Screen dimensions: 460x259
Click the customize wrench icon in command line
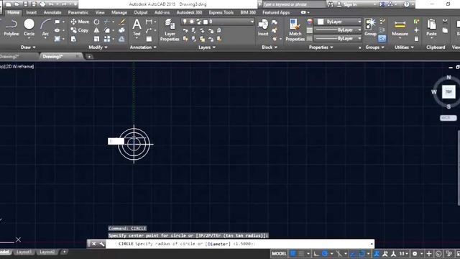click(101, 244)
